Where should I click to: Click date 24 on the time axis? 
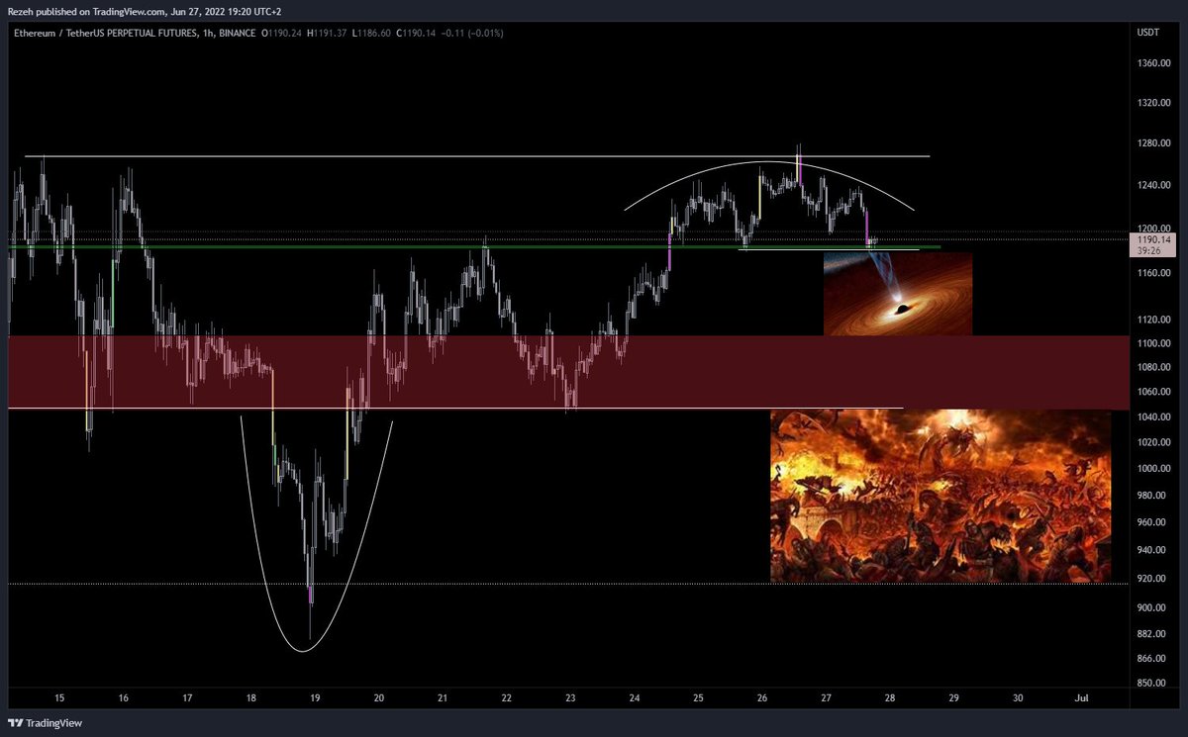click(635, 698)
